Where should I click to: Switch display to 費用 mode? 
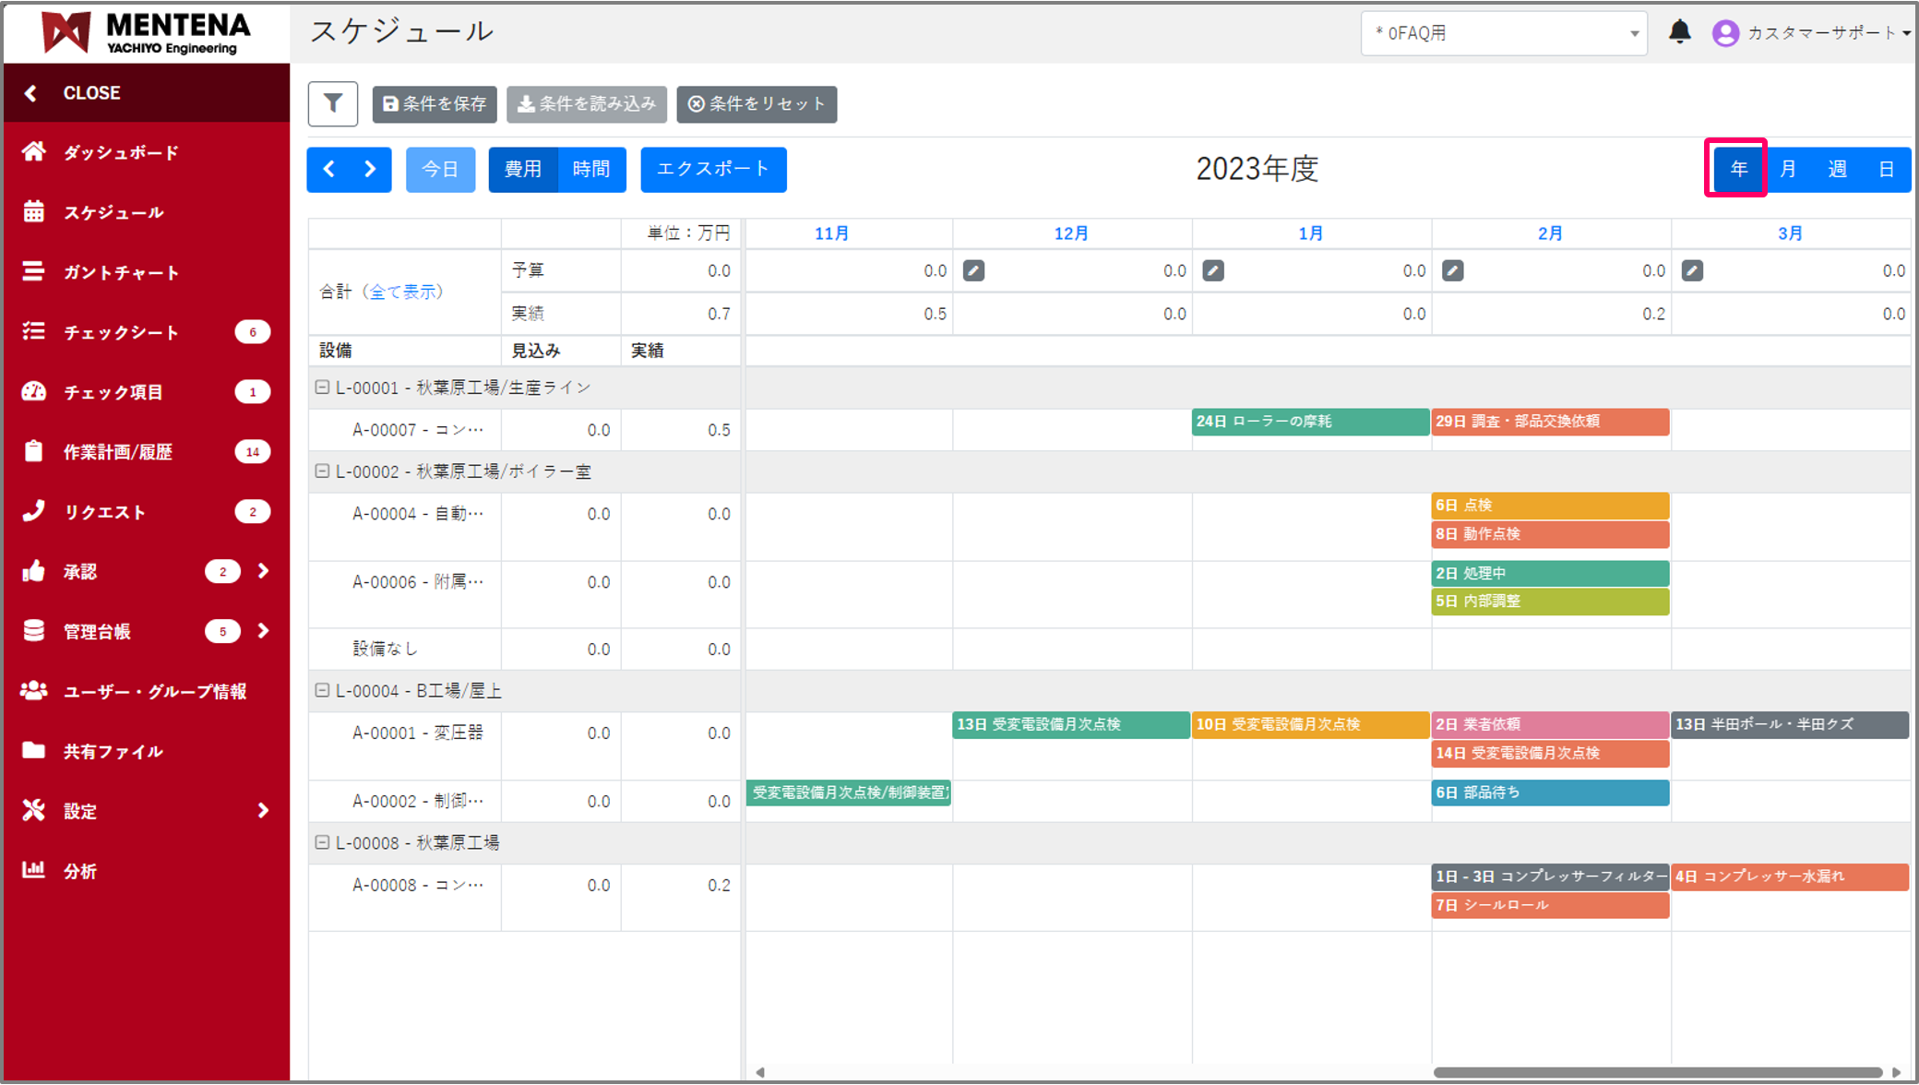pyautogui.click(x=522, y=169)
